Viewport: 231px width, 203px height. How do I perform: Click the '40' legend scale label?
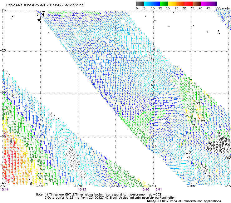(x=200, y=8)
